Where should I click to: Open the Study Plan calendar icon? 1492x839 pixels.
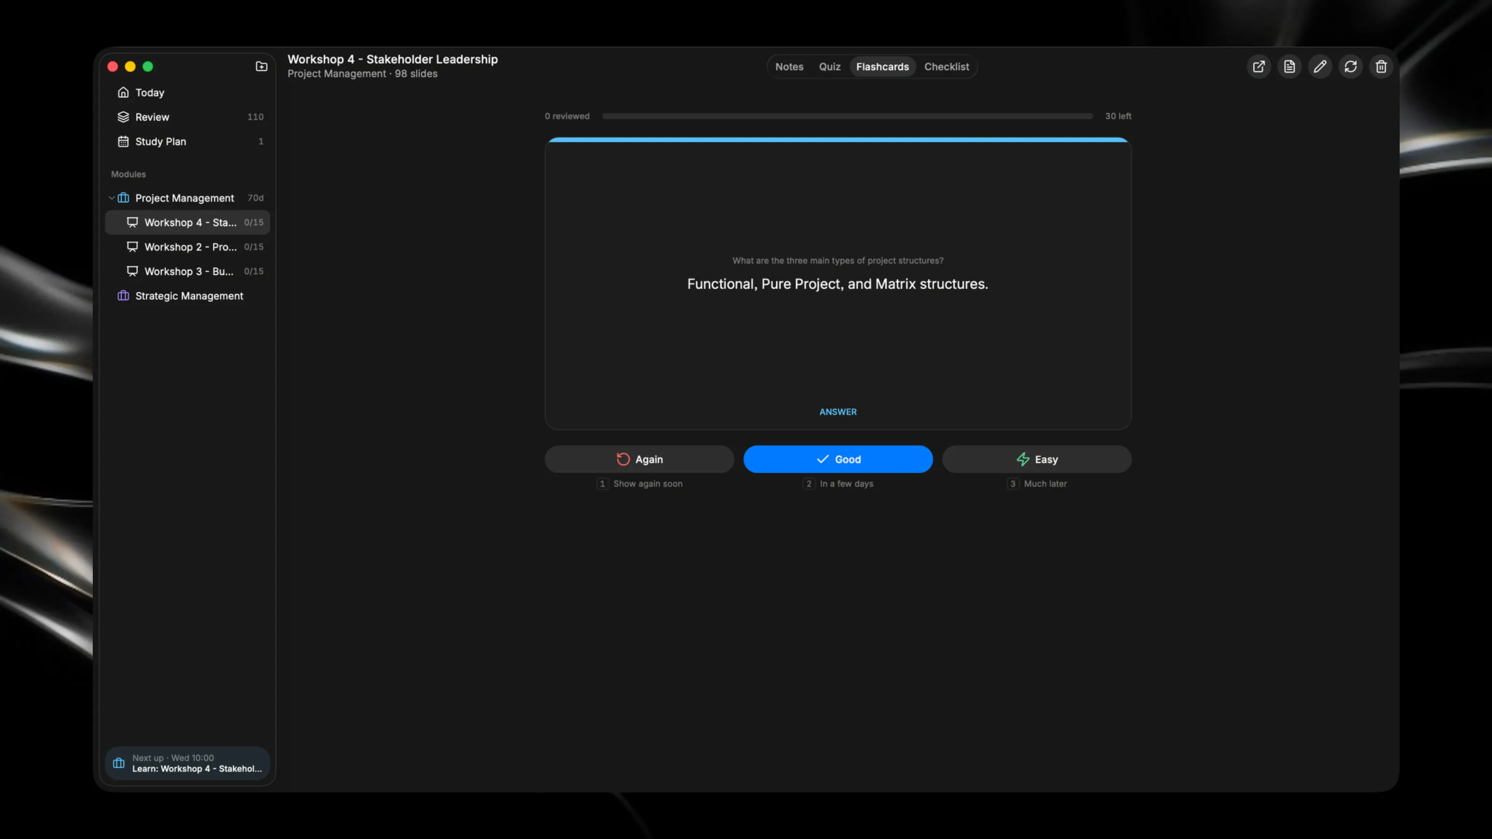(x=123, y=141)
